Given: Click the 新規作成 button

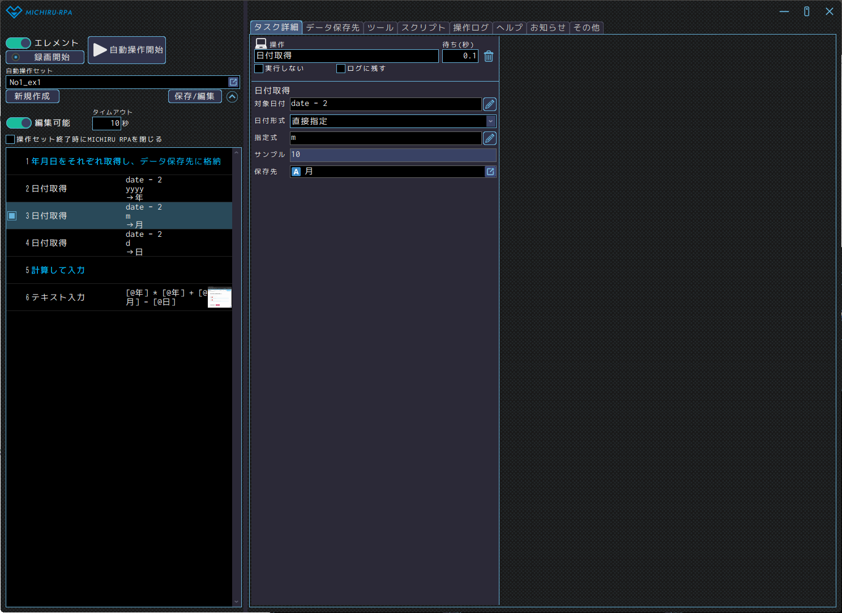Looking at the screenshot, I should (32, 96).
